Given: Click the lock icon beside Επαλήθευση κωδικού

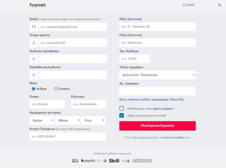Looking at the screenshot, I should 34,75.
